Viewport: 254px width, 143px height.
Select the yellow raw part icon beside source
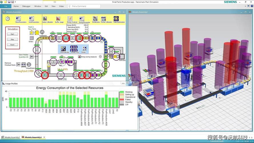[37, 33]
